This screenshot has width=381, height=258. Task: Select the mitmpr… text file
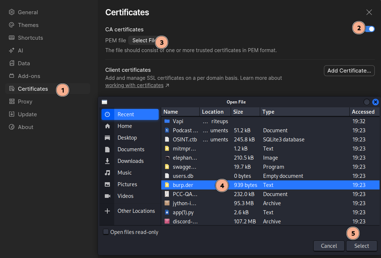point(270,148)
